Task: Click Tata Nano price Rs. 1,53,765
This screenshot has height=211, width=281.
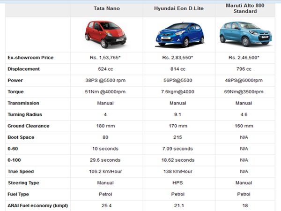Action: pos(106,58)
